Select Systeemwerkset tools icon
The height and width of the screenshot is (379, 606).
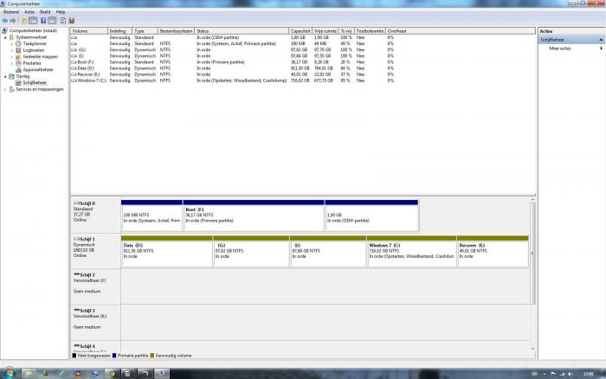(x=11, y=37)
